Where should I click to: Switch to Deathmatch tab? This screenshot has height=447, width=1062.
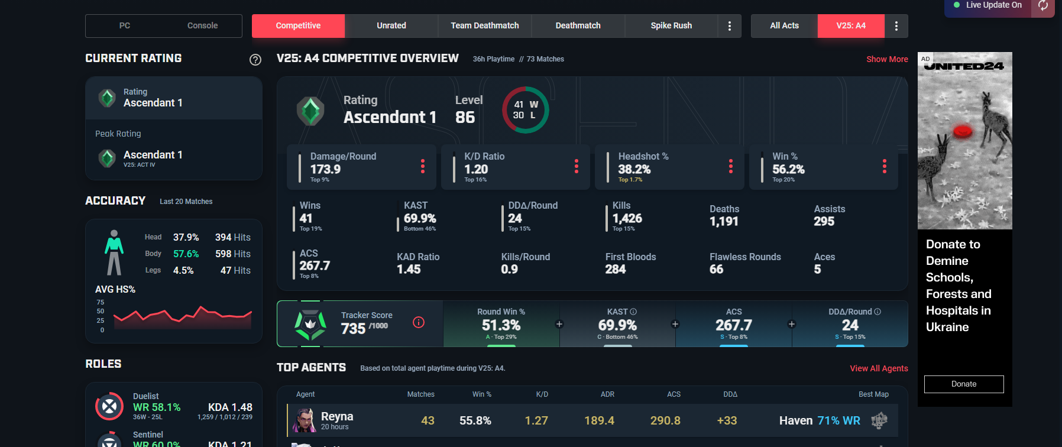578,26
